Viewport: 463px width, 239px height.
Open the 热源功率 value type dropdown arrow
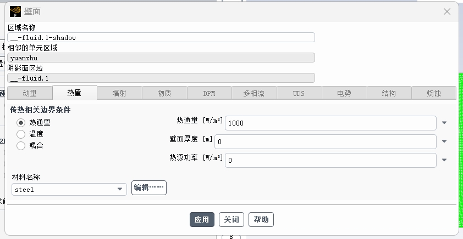pos(444,161)
